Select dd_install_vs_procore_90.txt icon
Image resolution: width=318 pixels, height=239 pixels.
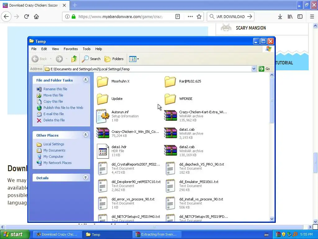(170, 203)
